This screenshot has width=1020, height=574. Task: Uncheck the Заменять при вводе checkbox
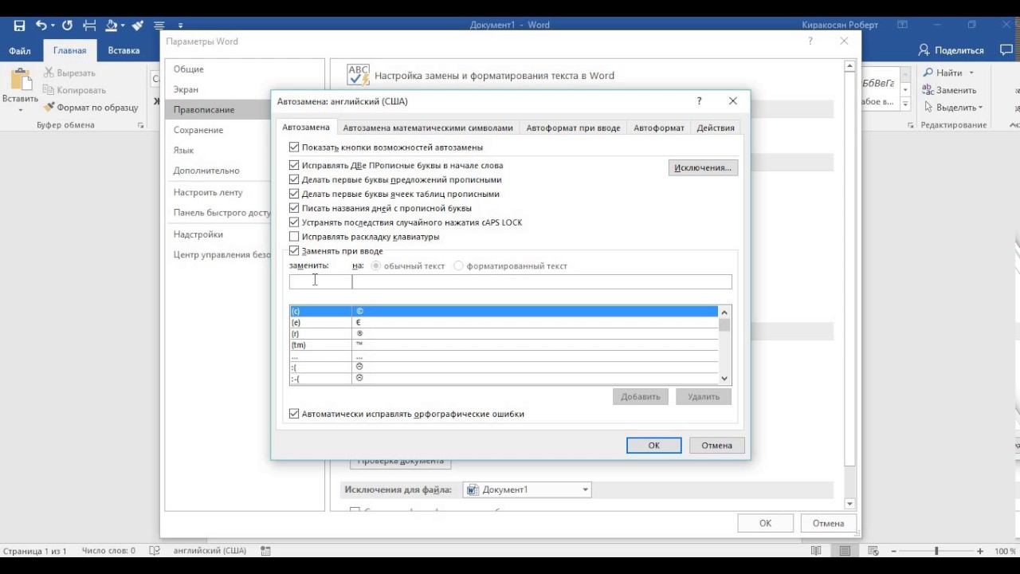tap(294, 251)
